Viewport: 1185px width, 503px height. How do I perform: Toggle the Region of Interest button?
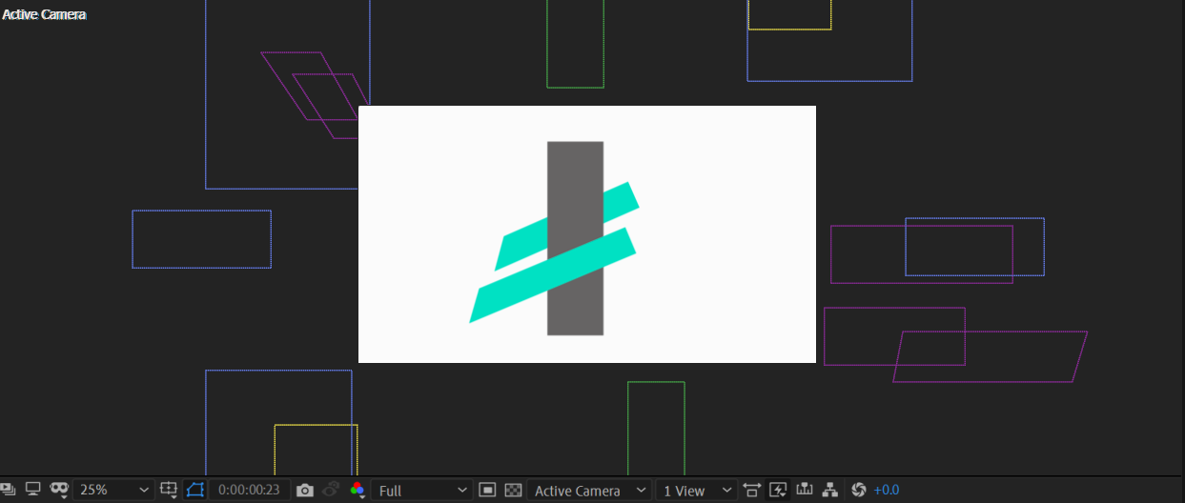coord(487,490)
